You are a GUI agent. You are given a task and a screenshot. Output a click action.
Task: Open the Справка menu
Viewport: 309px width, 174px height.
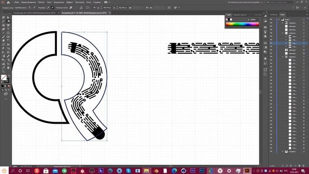point(97,2)
